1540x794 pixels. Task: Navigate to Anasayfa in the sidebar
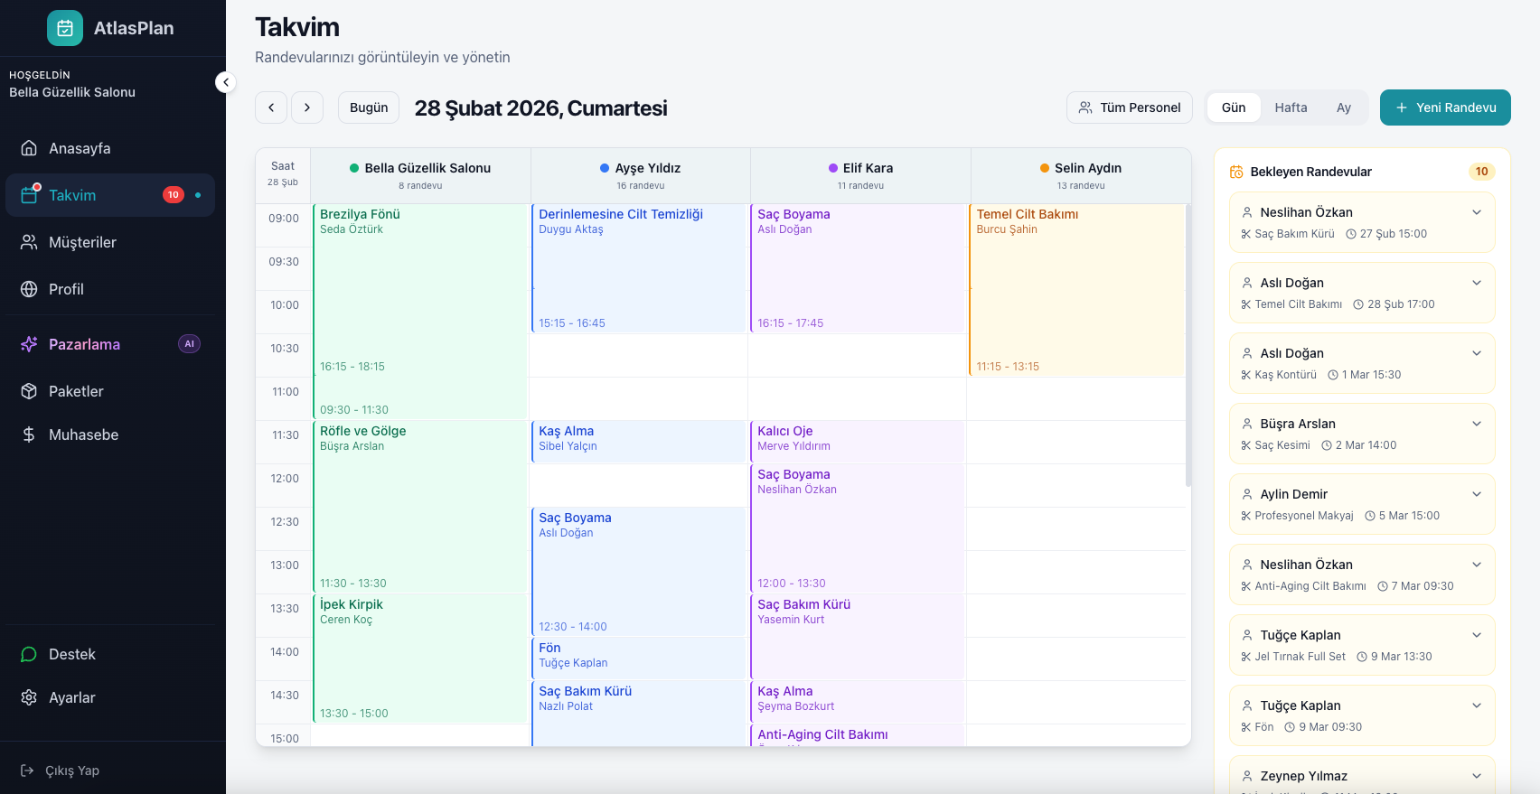tap(80, 148)
